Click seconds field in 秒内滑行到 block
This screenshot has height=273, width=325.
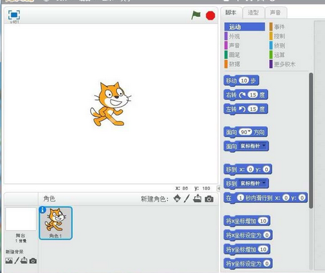point(240,198)
